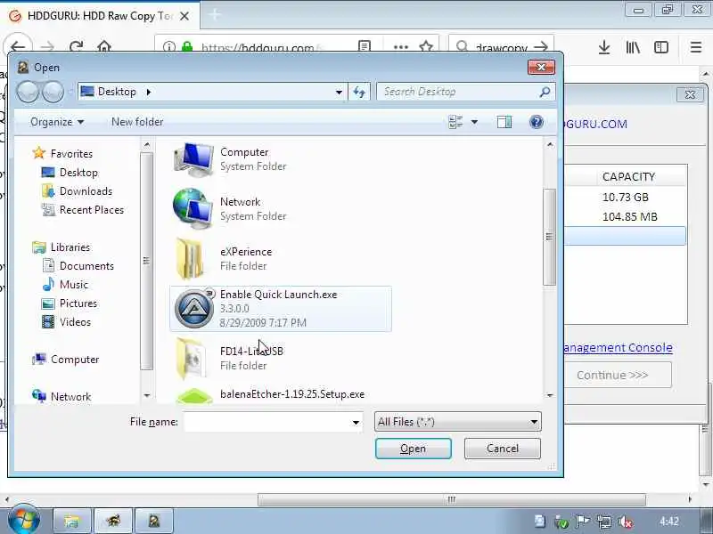
Task: Select Enable Quick Launch.exe file
Action: (280, 308)
